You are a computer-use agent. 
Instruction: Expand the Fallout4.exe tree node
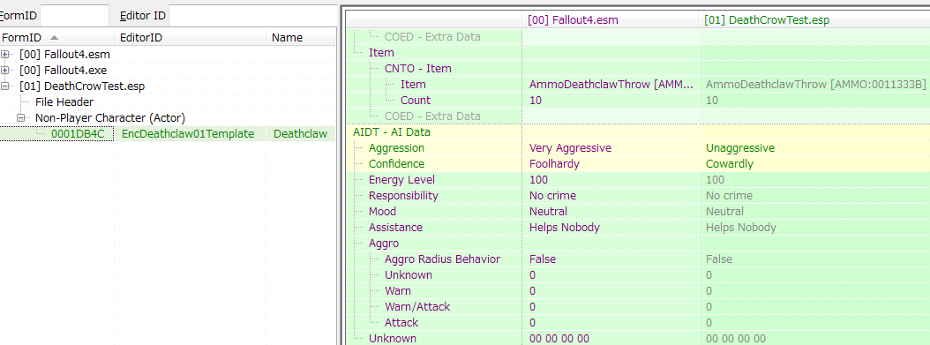[x=5, y=70]
